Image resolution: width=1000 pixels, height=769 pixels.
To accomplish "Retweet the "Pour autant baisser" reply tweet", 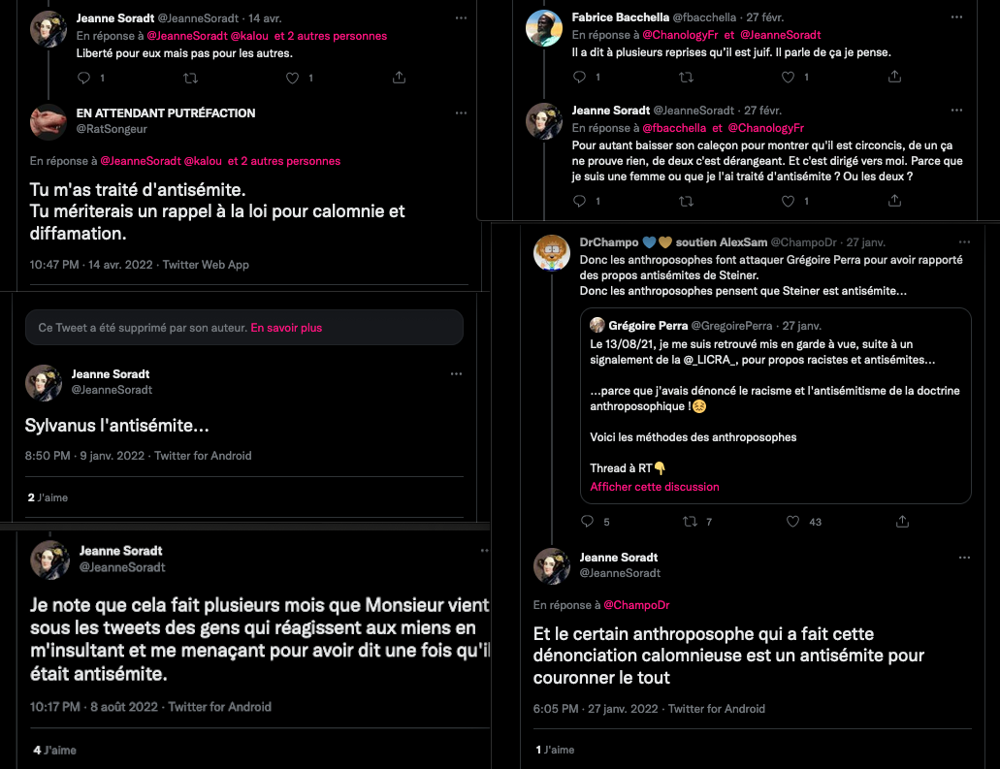I will (687, 201).
